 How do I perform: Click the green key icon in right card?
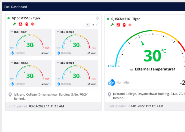112,25
